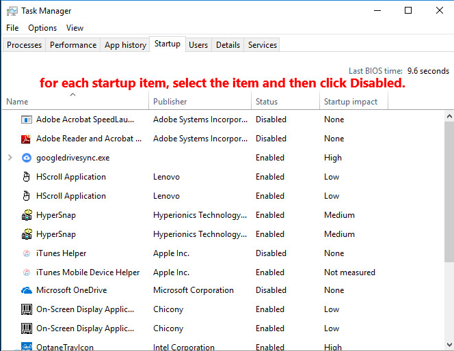
Task: Select the Adobe Reader and Acrobat row name
Action: pyautogui.click(x=89, y=139)
